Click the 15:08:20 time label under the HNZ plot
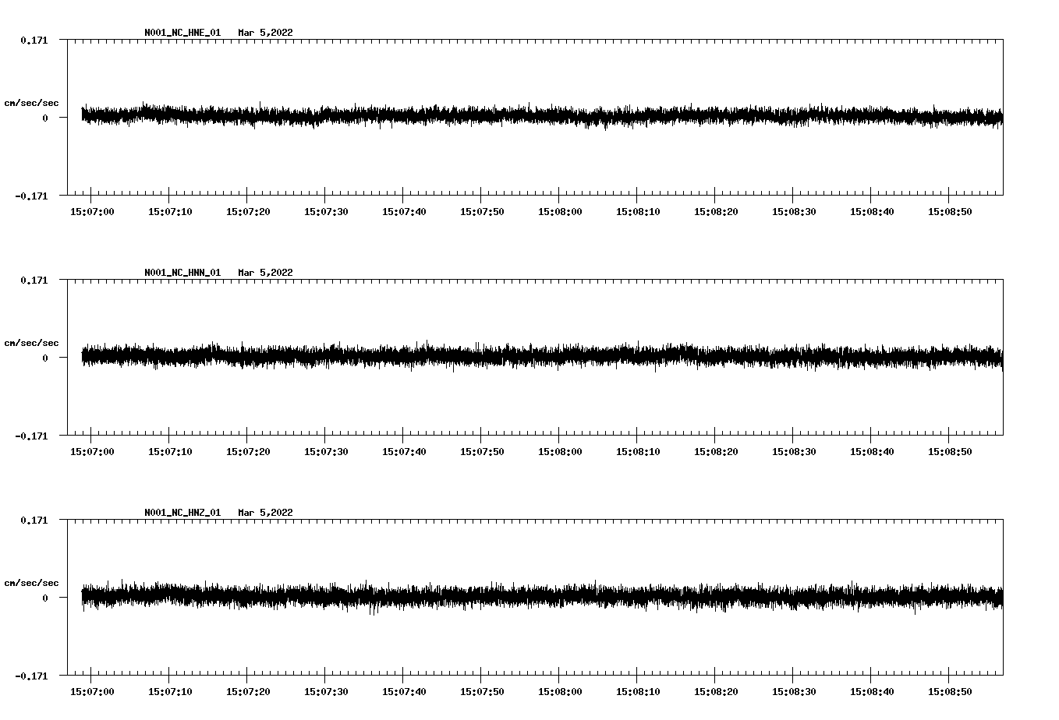Viewport: 1059px width, 720px height. tap(716, 692)
